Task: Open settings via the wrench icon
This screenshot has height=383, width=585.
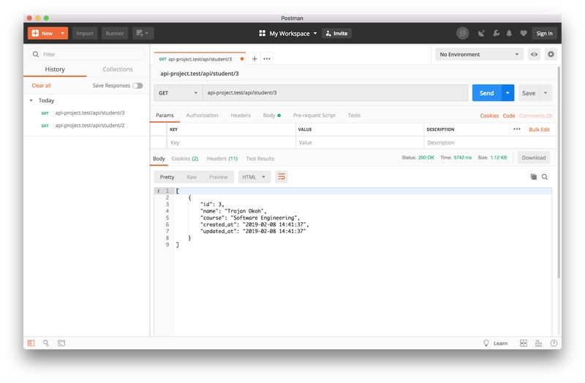Action: [495, 33]
